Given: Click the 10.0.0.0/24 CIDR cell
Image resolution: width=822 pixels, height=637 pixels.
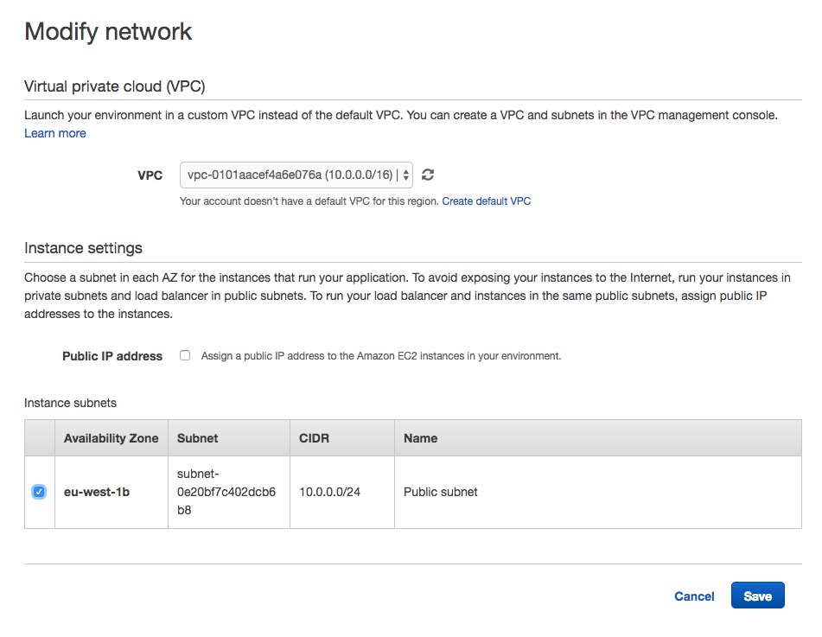Looking at the screenshot, I should pos(329,492).
